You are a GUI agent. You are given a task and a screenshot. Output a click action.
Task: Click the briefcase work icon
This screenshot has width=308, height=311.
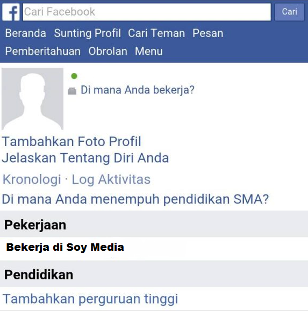tap(72, 91)
